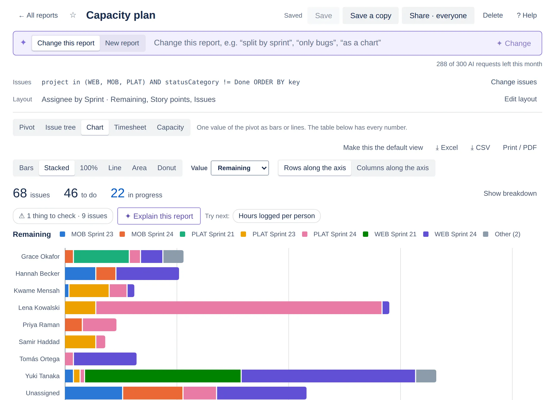This screenshot has height=400, width=555.
Task: Try Hours logged per person suggestion
Action: pyautogui.click(x=277, y=216)
